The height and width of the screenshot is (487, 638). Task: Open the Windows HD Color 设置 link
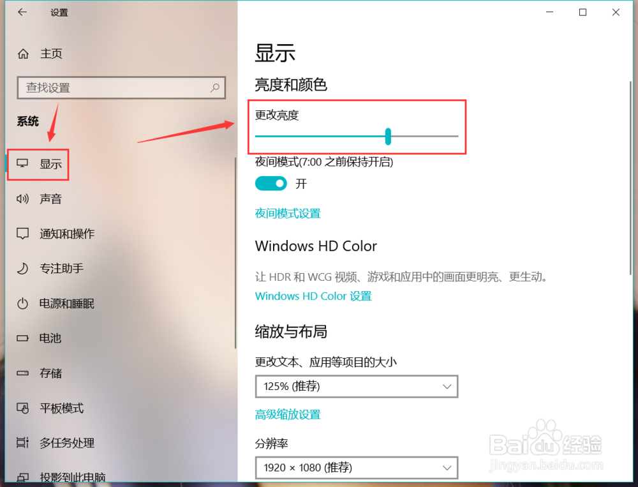tap(313, 296)
